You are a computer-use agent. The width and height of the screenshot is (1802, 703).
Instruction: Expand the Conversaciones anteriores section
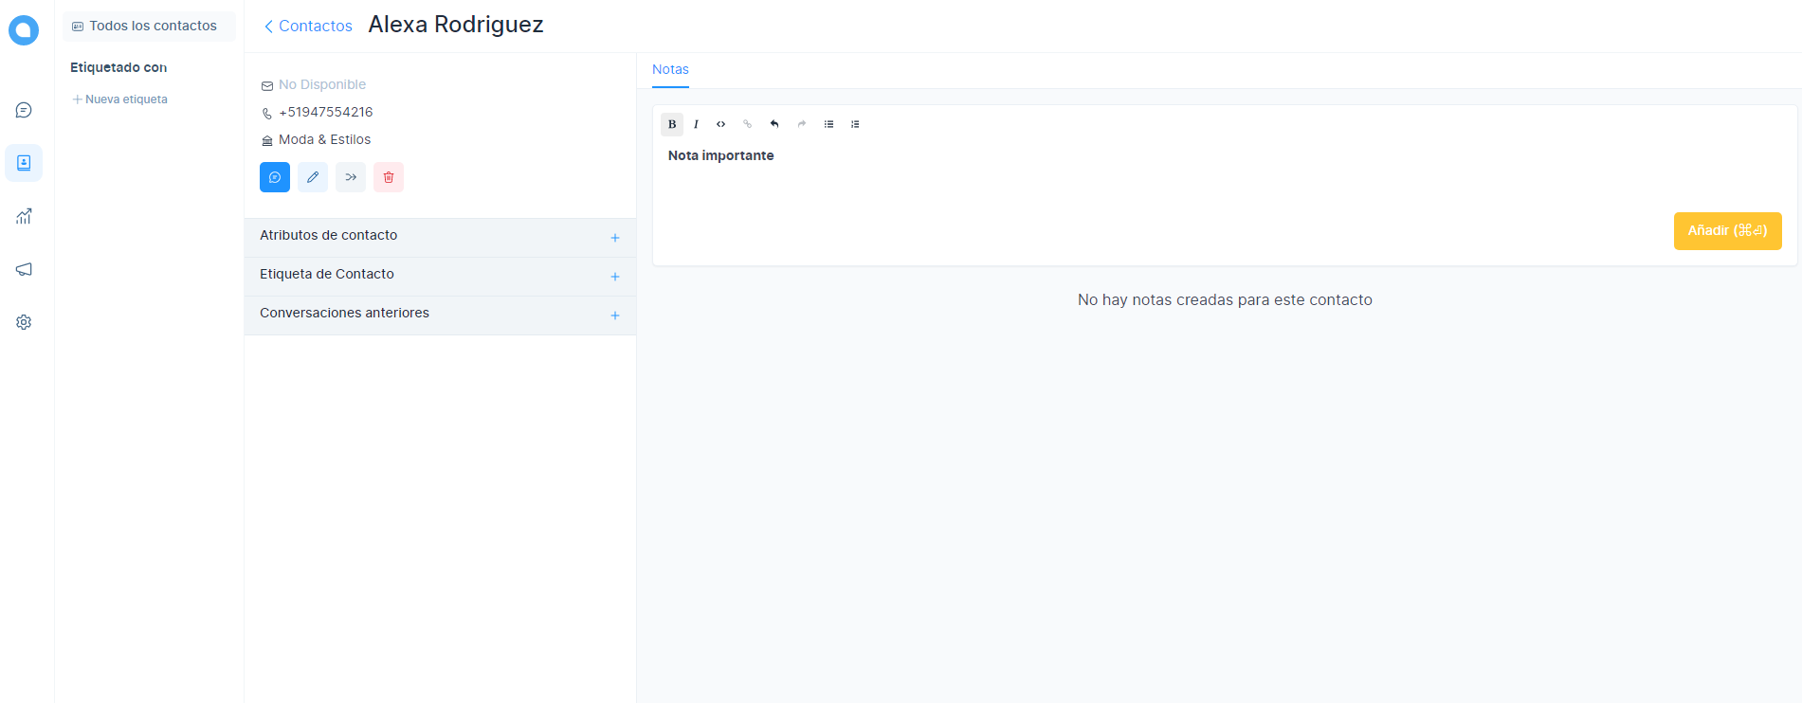coord(615,315)
